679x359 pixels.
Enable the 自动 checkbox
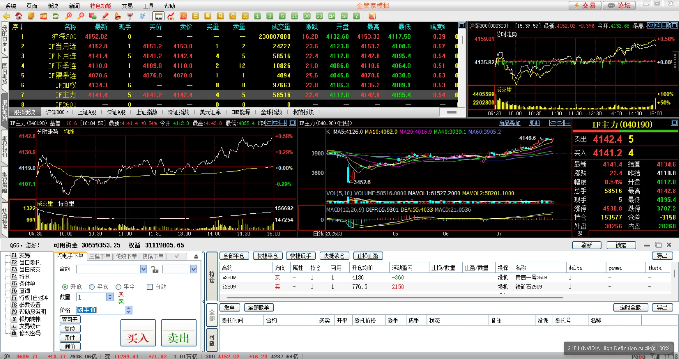150,287
